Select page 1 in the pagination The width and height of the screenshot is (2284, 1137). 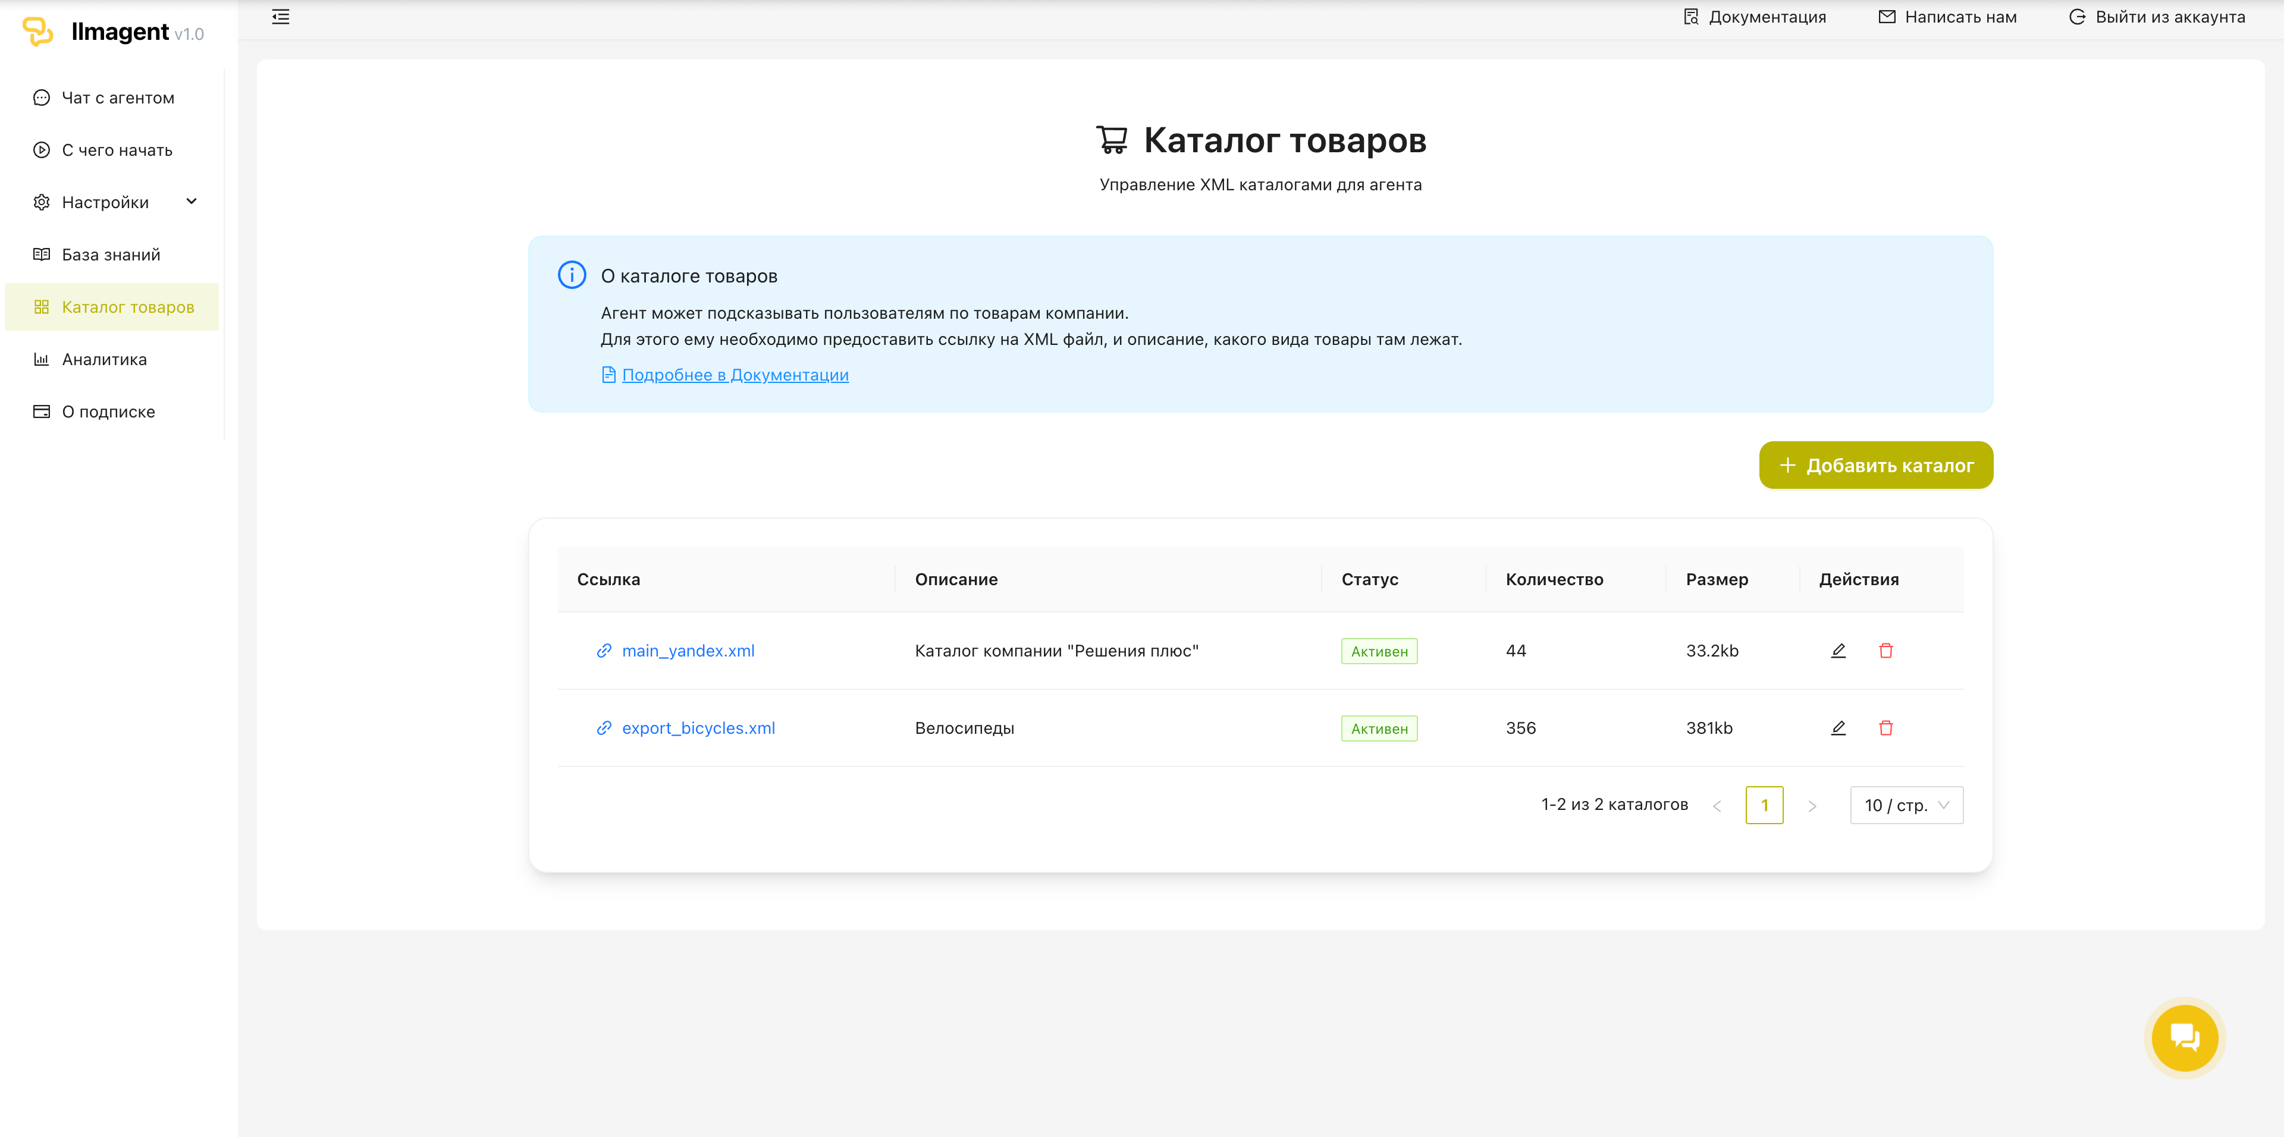(1764, 805)
